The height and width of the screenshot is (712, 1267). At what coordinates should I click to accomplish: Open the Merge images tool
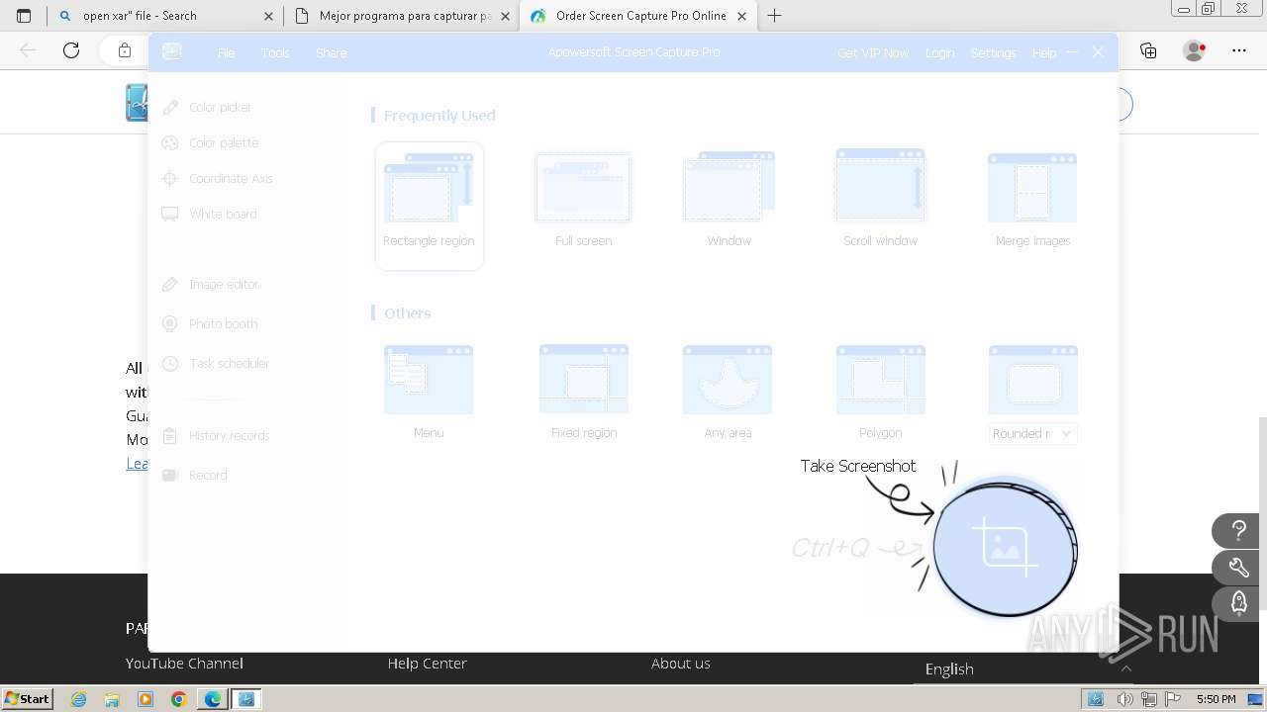pos(1032,198)
